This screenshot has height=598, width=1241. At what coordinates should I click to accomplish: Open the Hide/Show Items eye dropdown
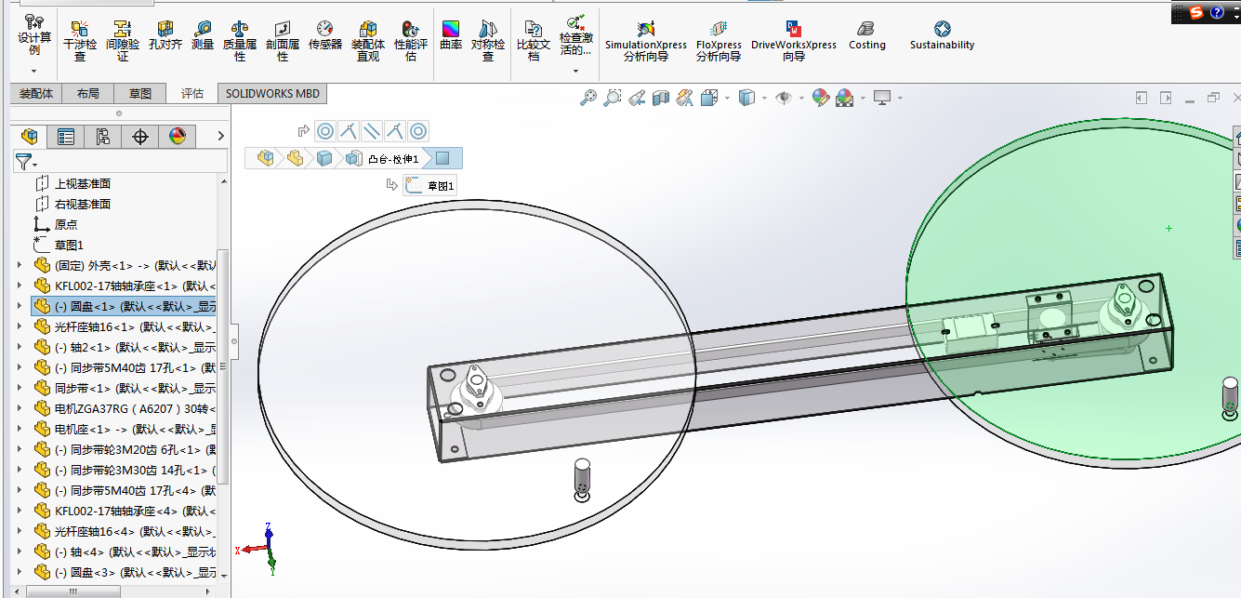800,98
